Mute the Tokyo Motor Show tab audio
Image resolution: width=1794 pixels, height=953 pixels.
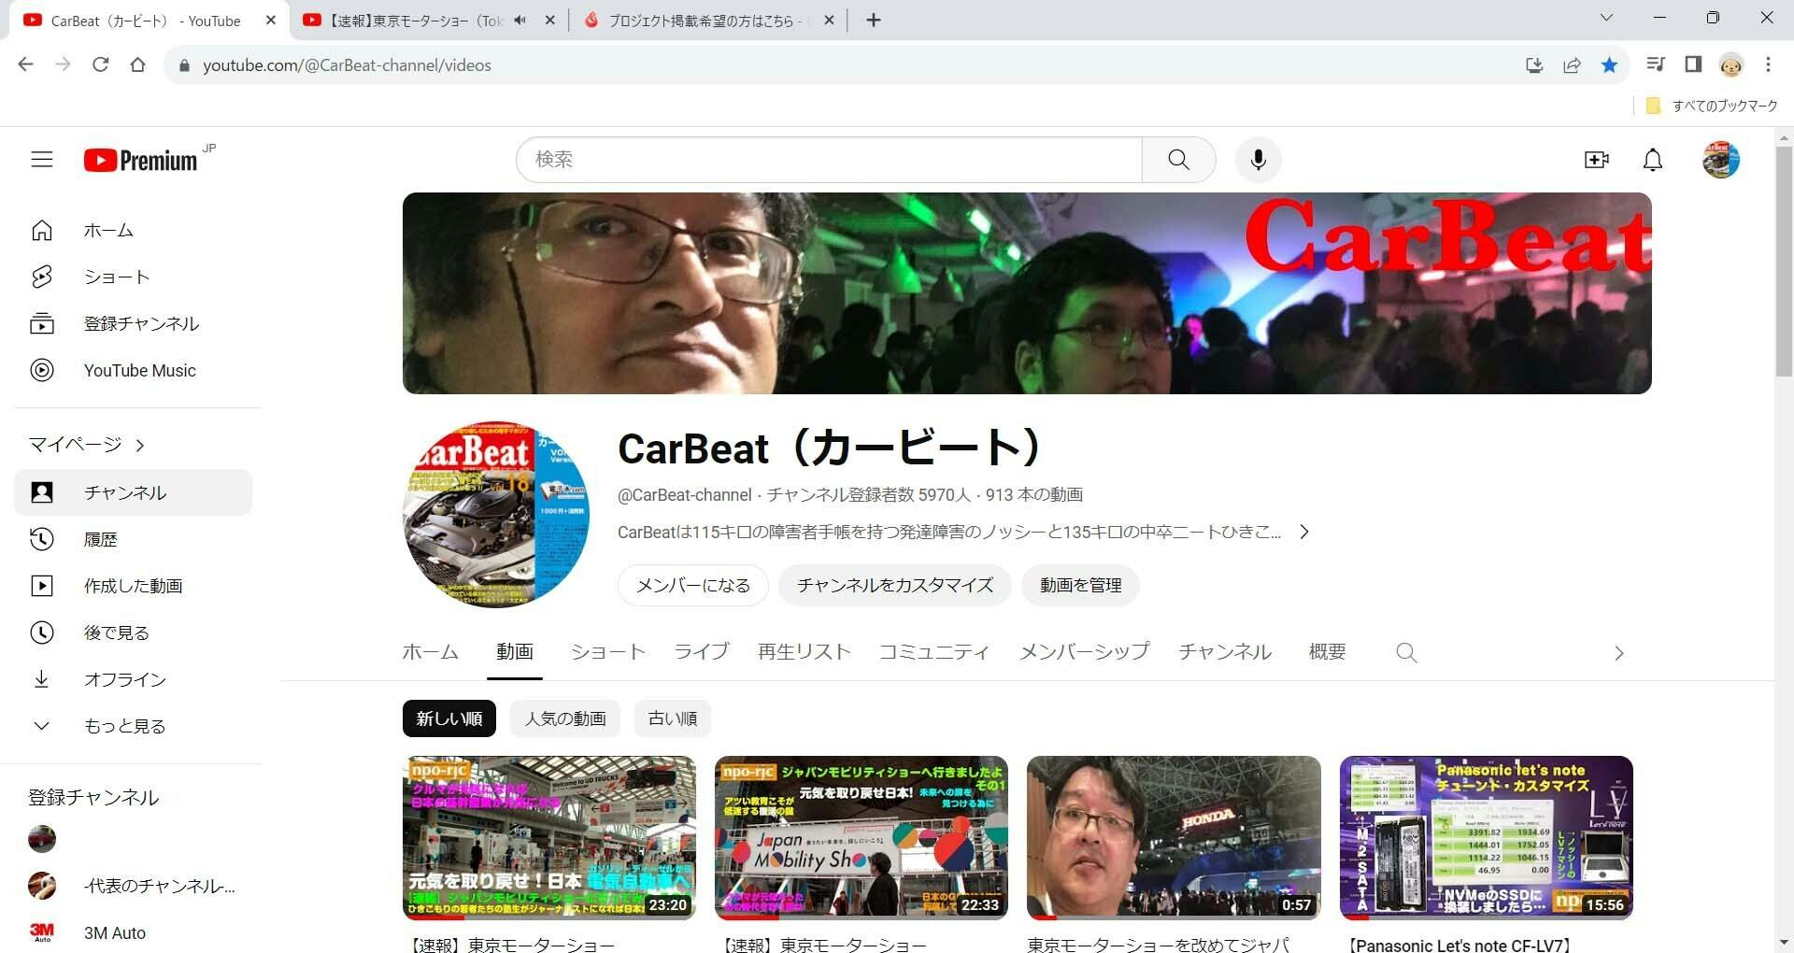pos(520,21)
